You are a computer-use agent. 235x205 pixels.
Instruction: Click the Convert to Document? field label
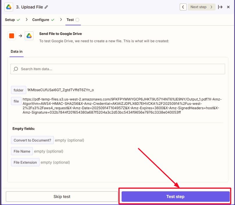tap(32, 140)
